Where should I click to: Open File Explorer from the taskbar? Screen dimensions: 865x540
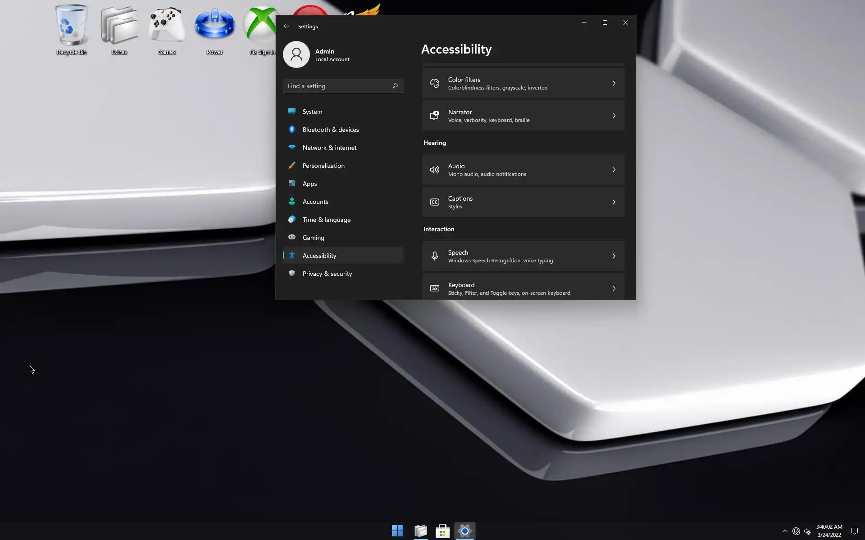420,531
